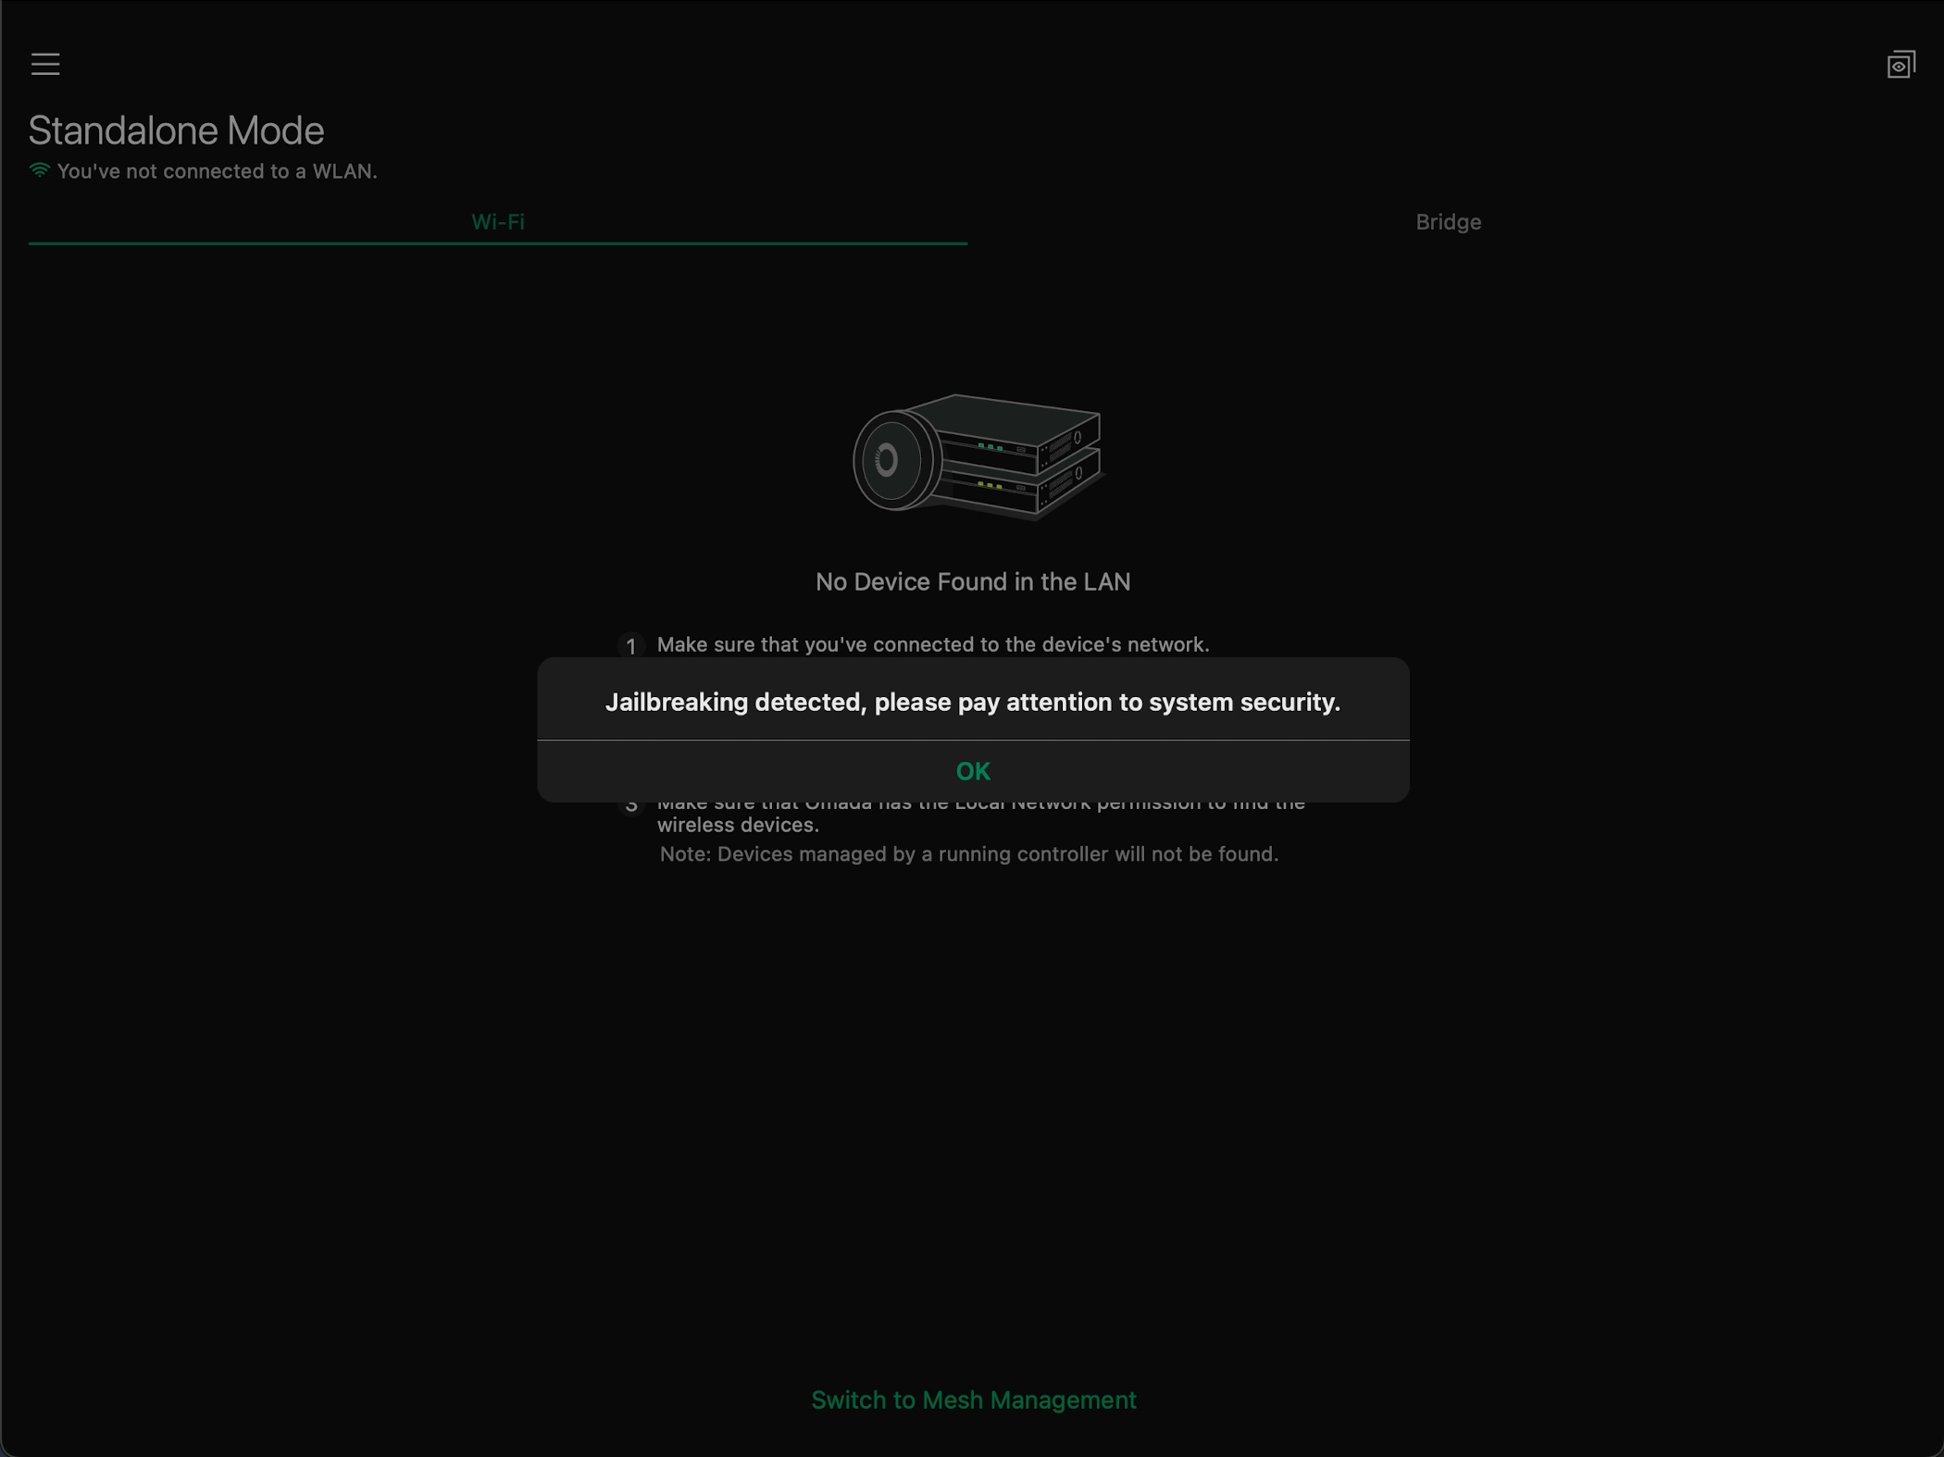Open the hamburger menu
Image resolution: width=1944 pixels, height=1457 pixels.
click(x=45, y=64)
